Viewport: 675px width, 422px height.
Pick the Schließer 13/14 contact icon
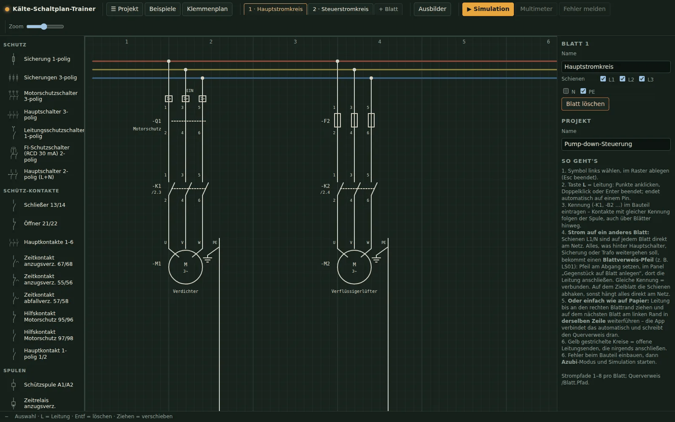click(x=13, y=205)
